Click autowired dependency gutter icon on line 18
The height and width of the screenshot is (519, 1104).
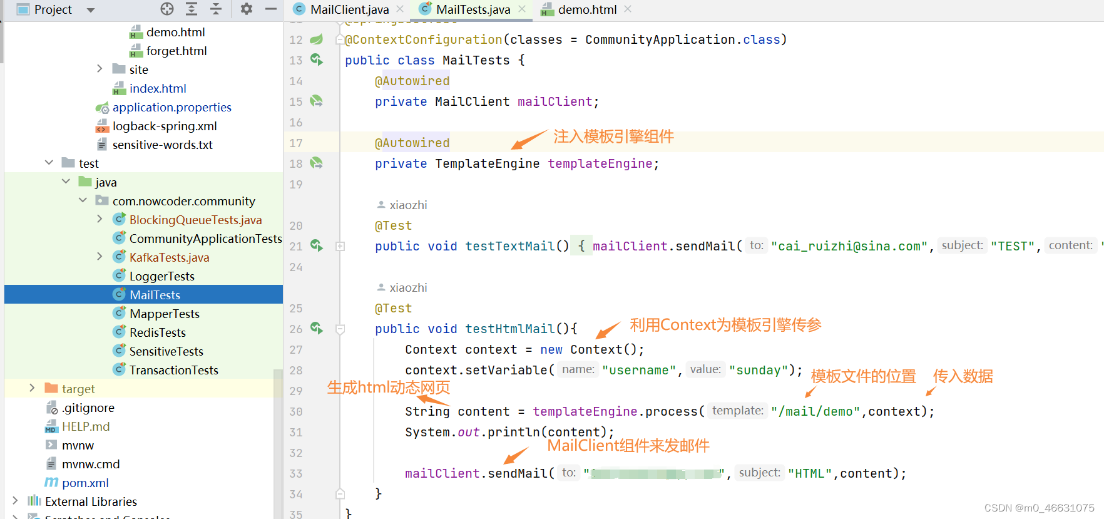click(317, 163)
